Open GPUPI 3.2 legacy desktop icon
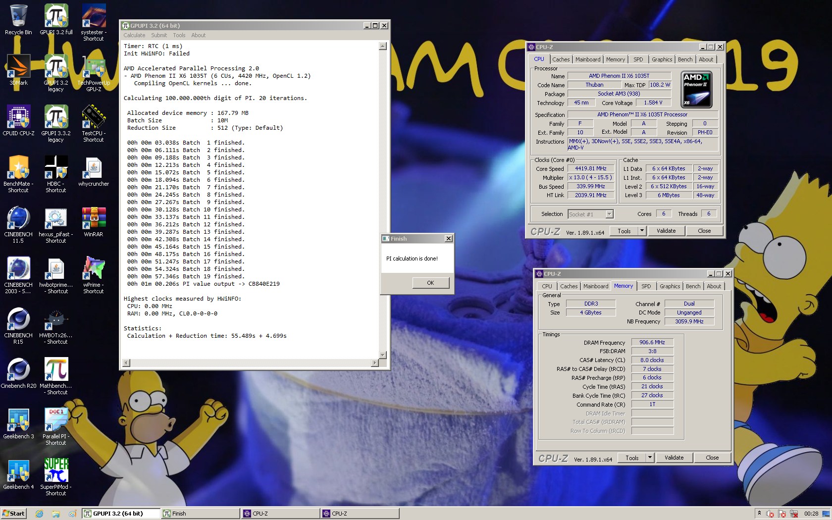This screenshot has width=832, height=520. [56, 73]
